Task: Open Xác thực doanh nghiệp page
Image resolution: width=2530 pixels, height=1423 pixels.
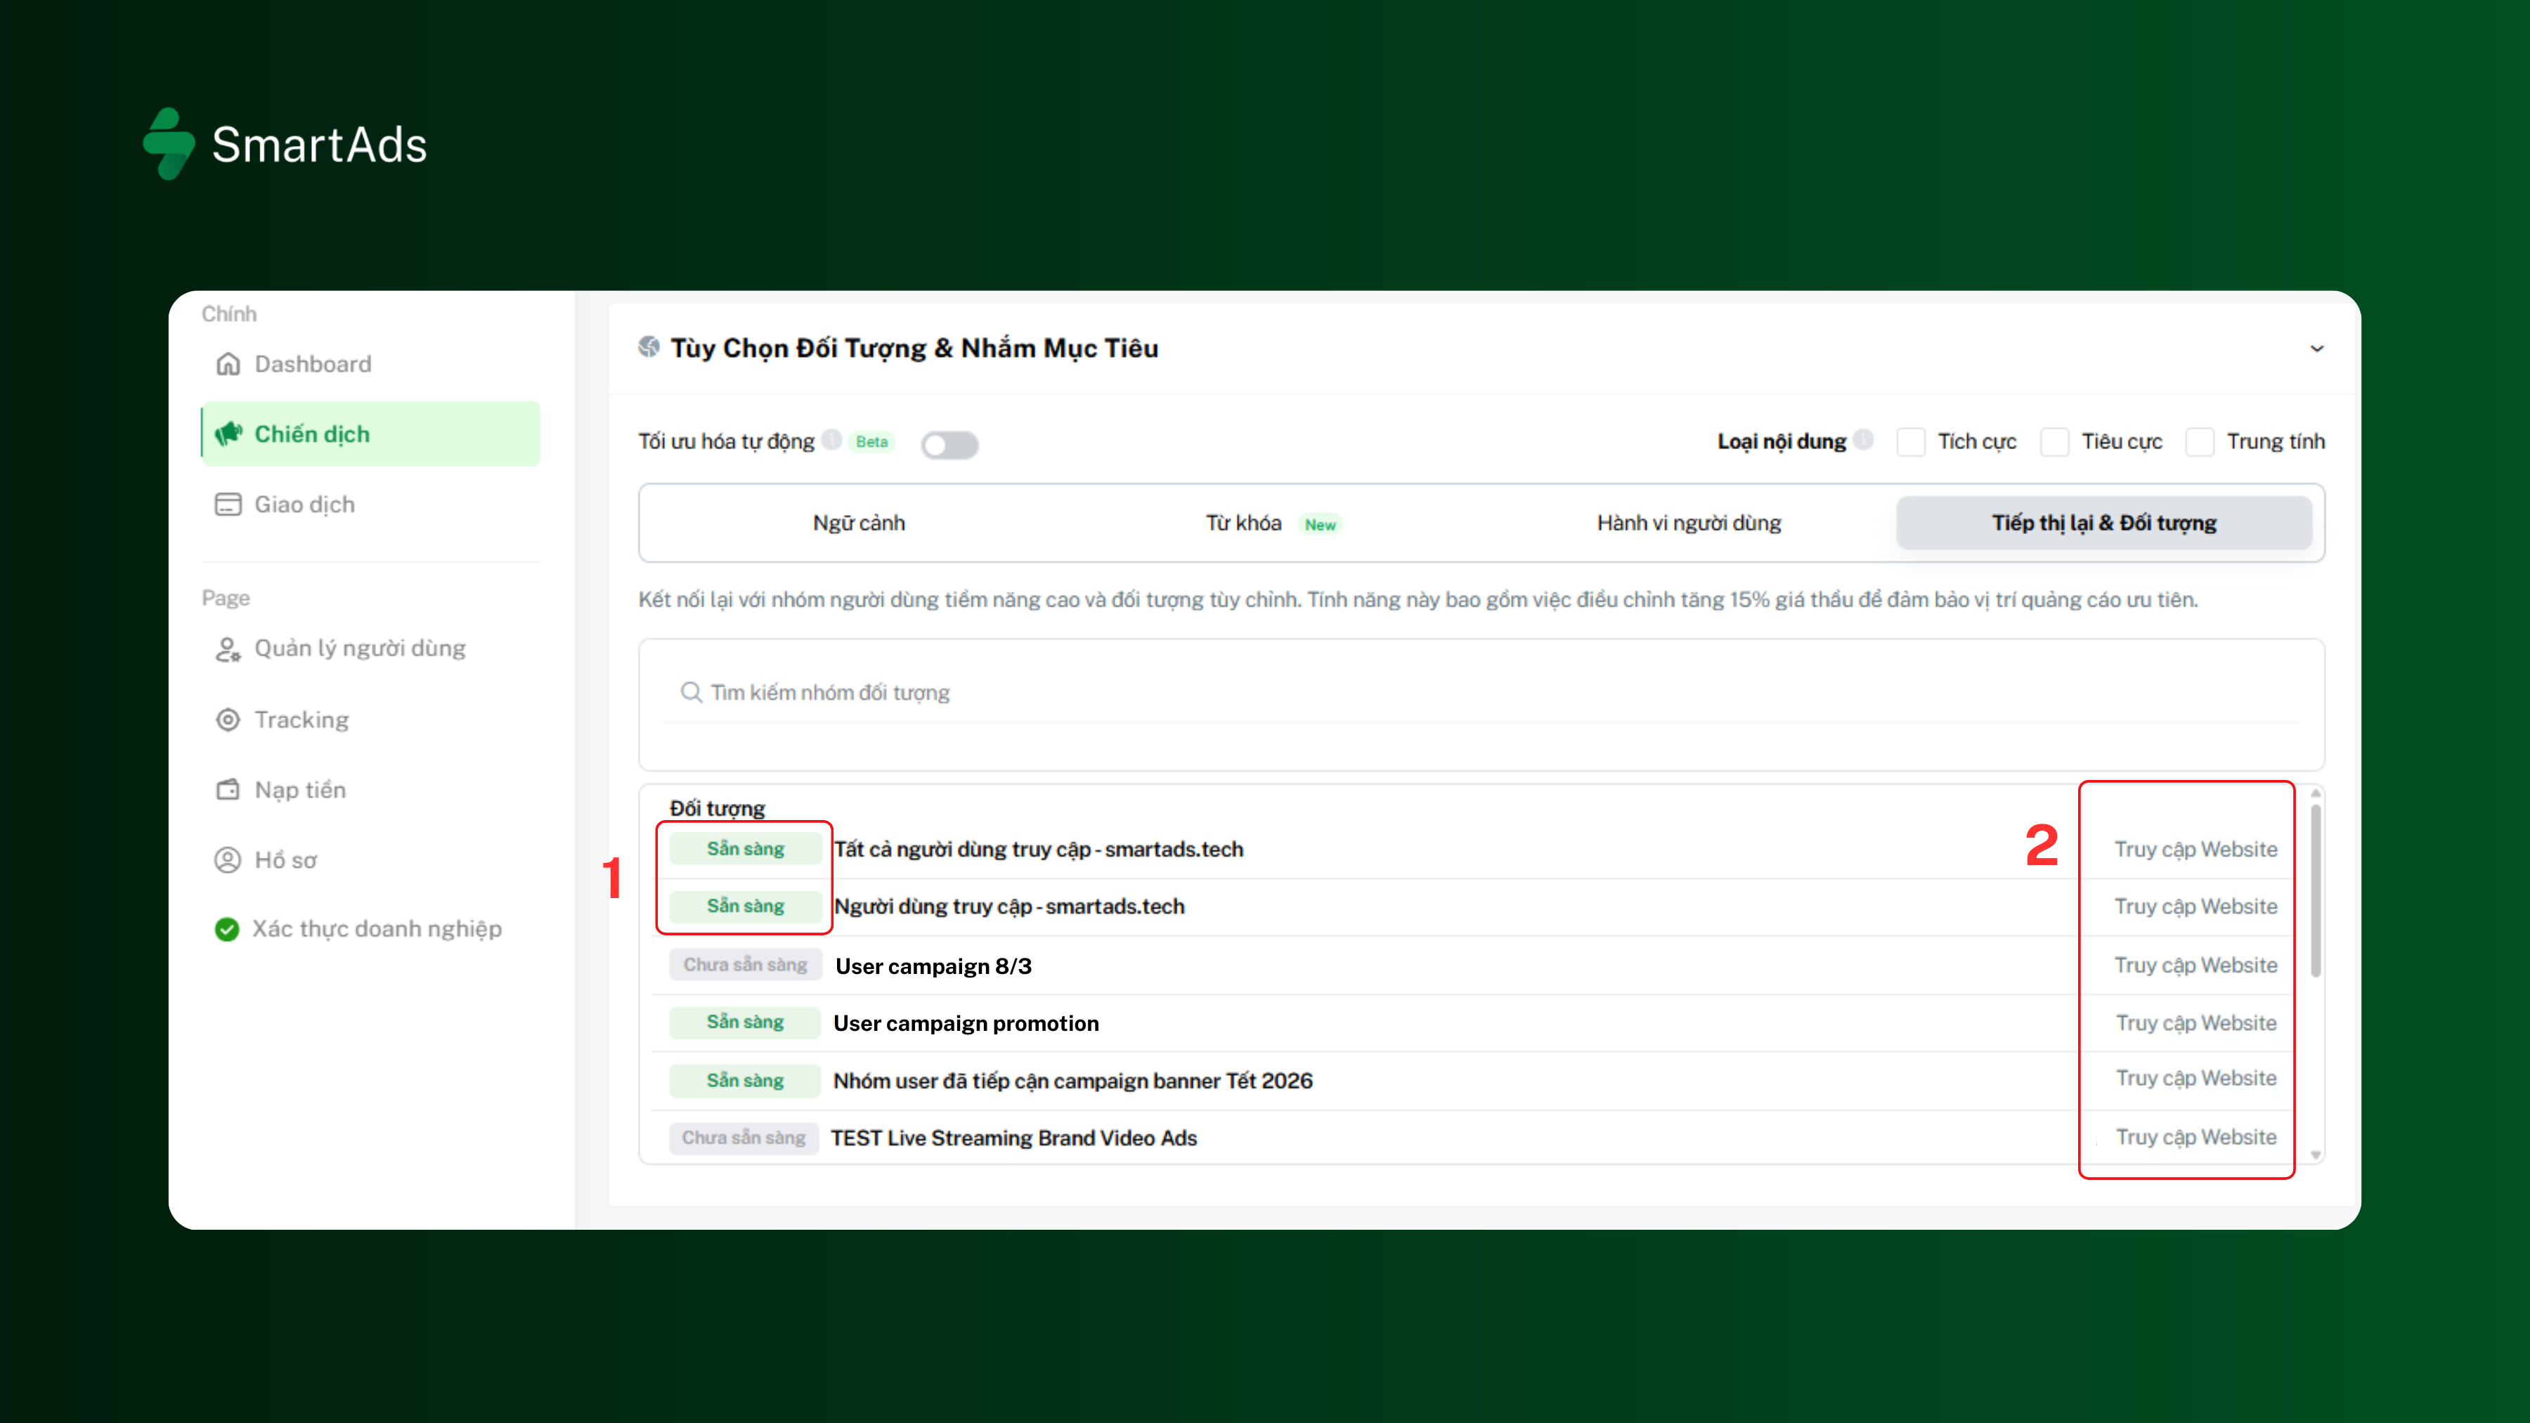Action: click(x=370, y=930)
